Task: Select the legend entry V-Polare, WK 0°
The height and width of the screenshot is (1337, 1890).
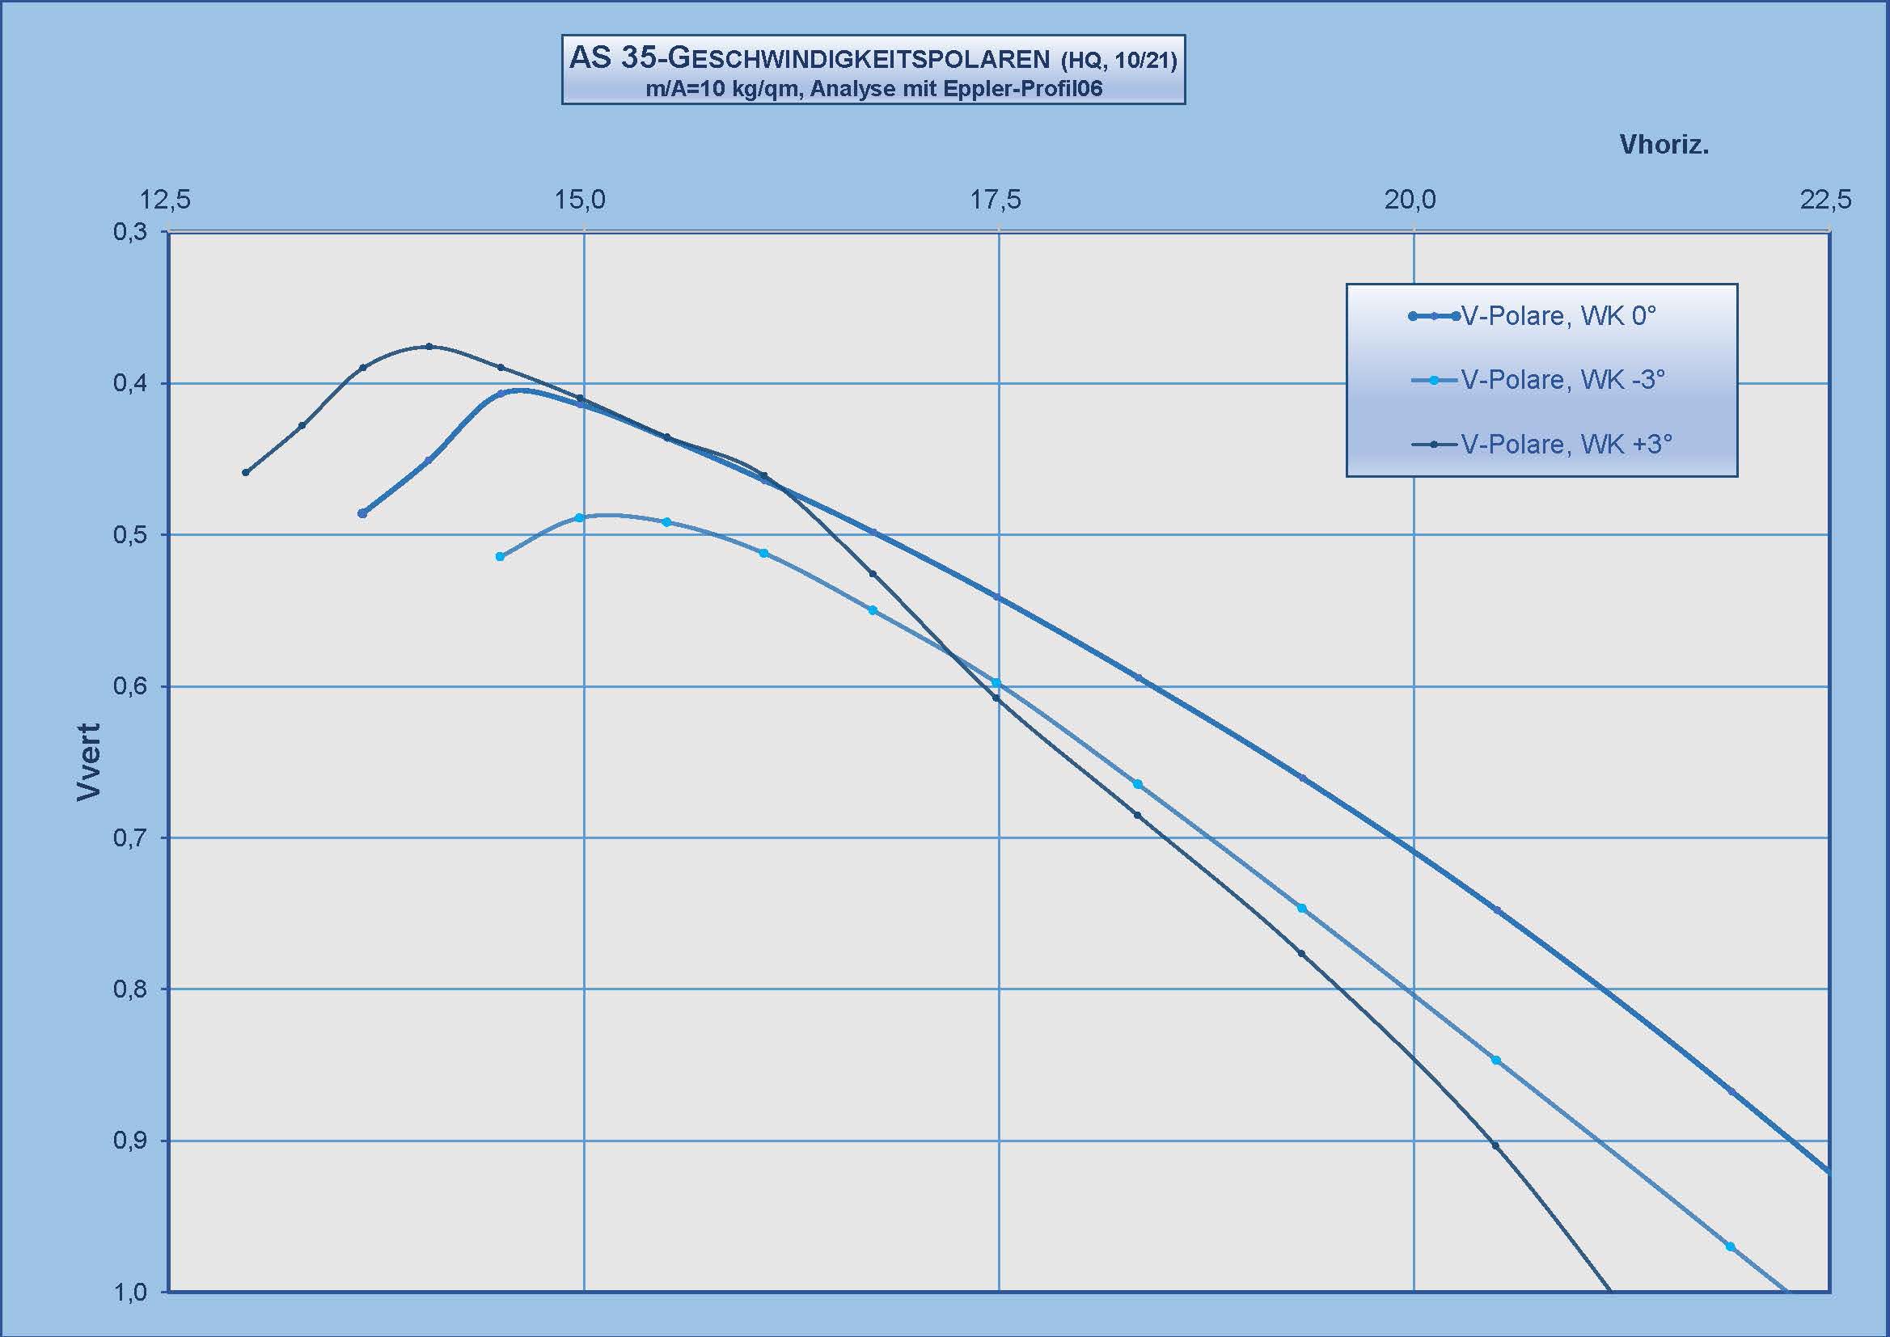Action: (1558, 316)
